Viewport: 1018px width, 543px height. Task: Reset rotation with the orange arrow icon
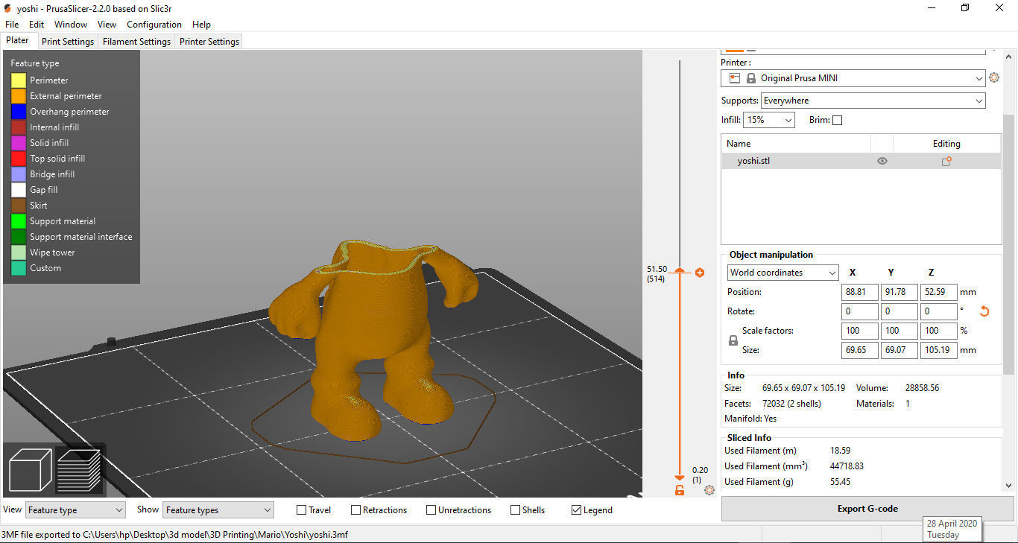pyautogui.click(x=984, y=311)
